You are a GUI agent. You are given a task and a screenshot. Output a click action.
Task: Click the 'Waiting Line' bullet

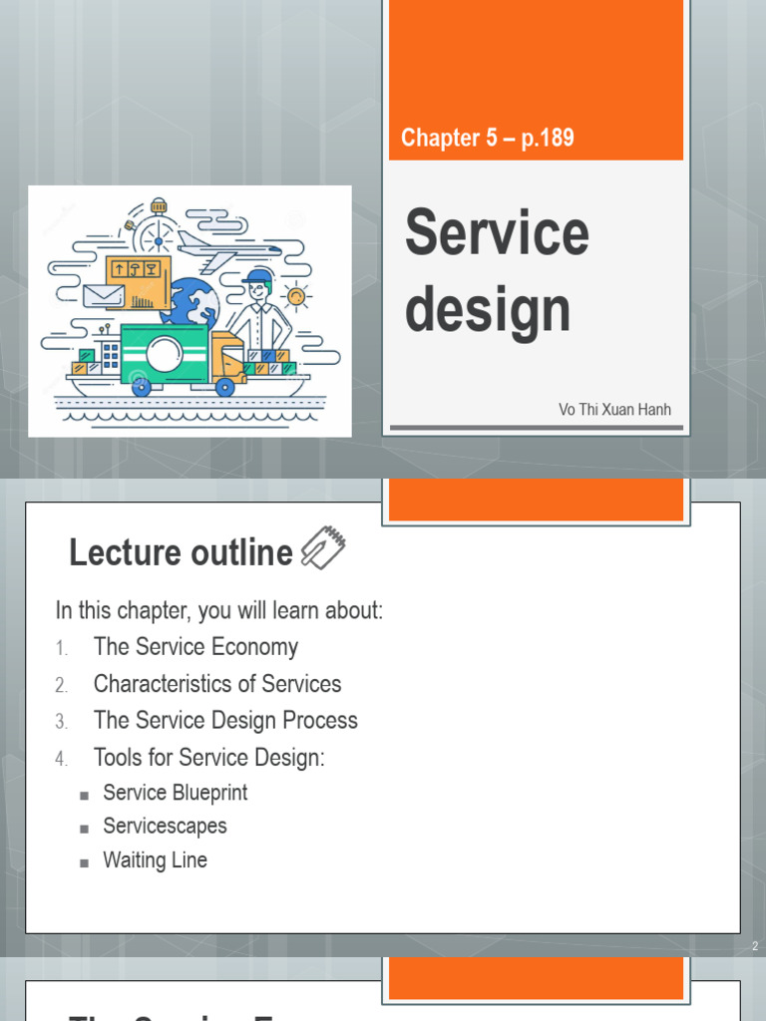pos(155,859)
